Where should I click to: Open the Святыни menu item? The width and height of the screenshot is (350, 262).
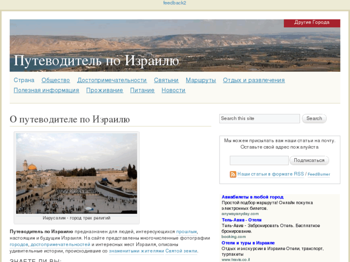[x=166, y=80]
